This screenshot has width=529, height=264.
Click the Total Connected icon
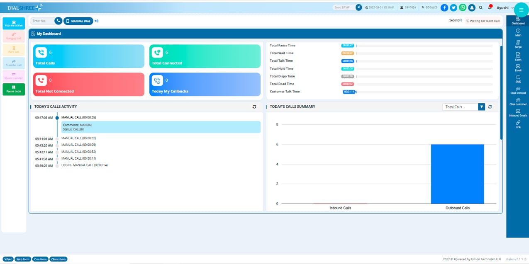tap(157, 52)
